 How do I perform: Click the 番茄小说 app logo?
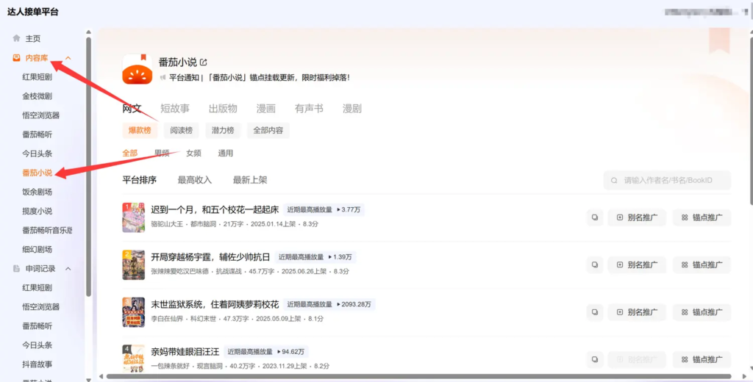[138, 69]
